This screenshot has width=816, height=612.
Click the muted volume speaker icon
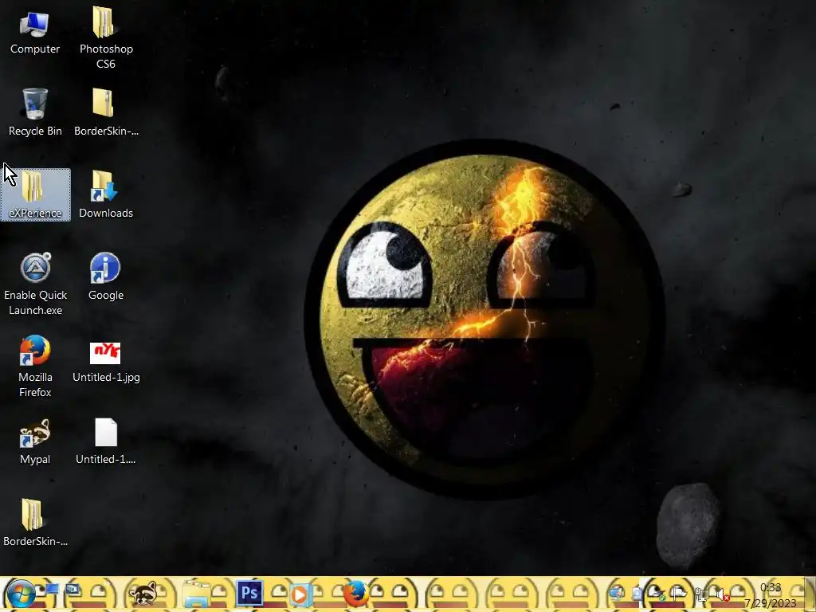[722, 593]
